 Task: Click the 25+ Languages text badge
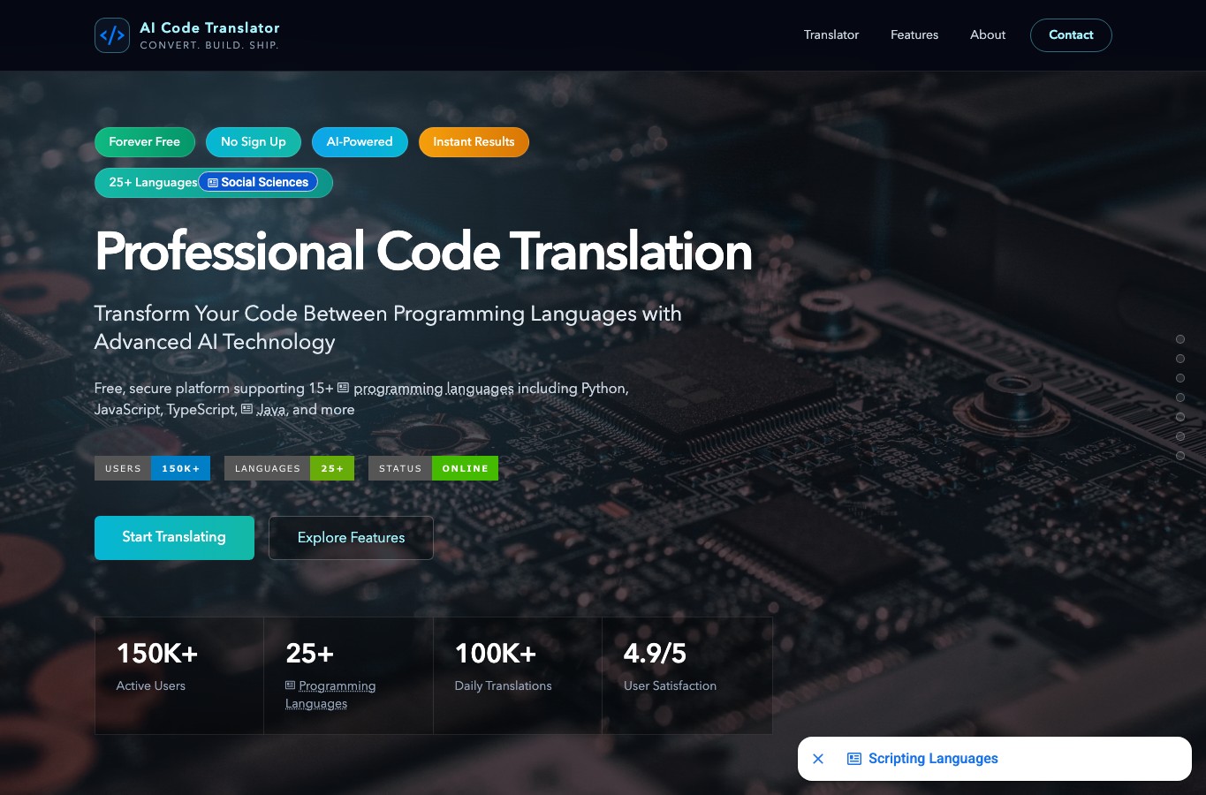point(153,183)
